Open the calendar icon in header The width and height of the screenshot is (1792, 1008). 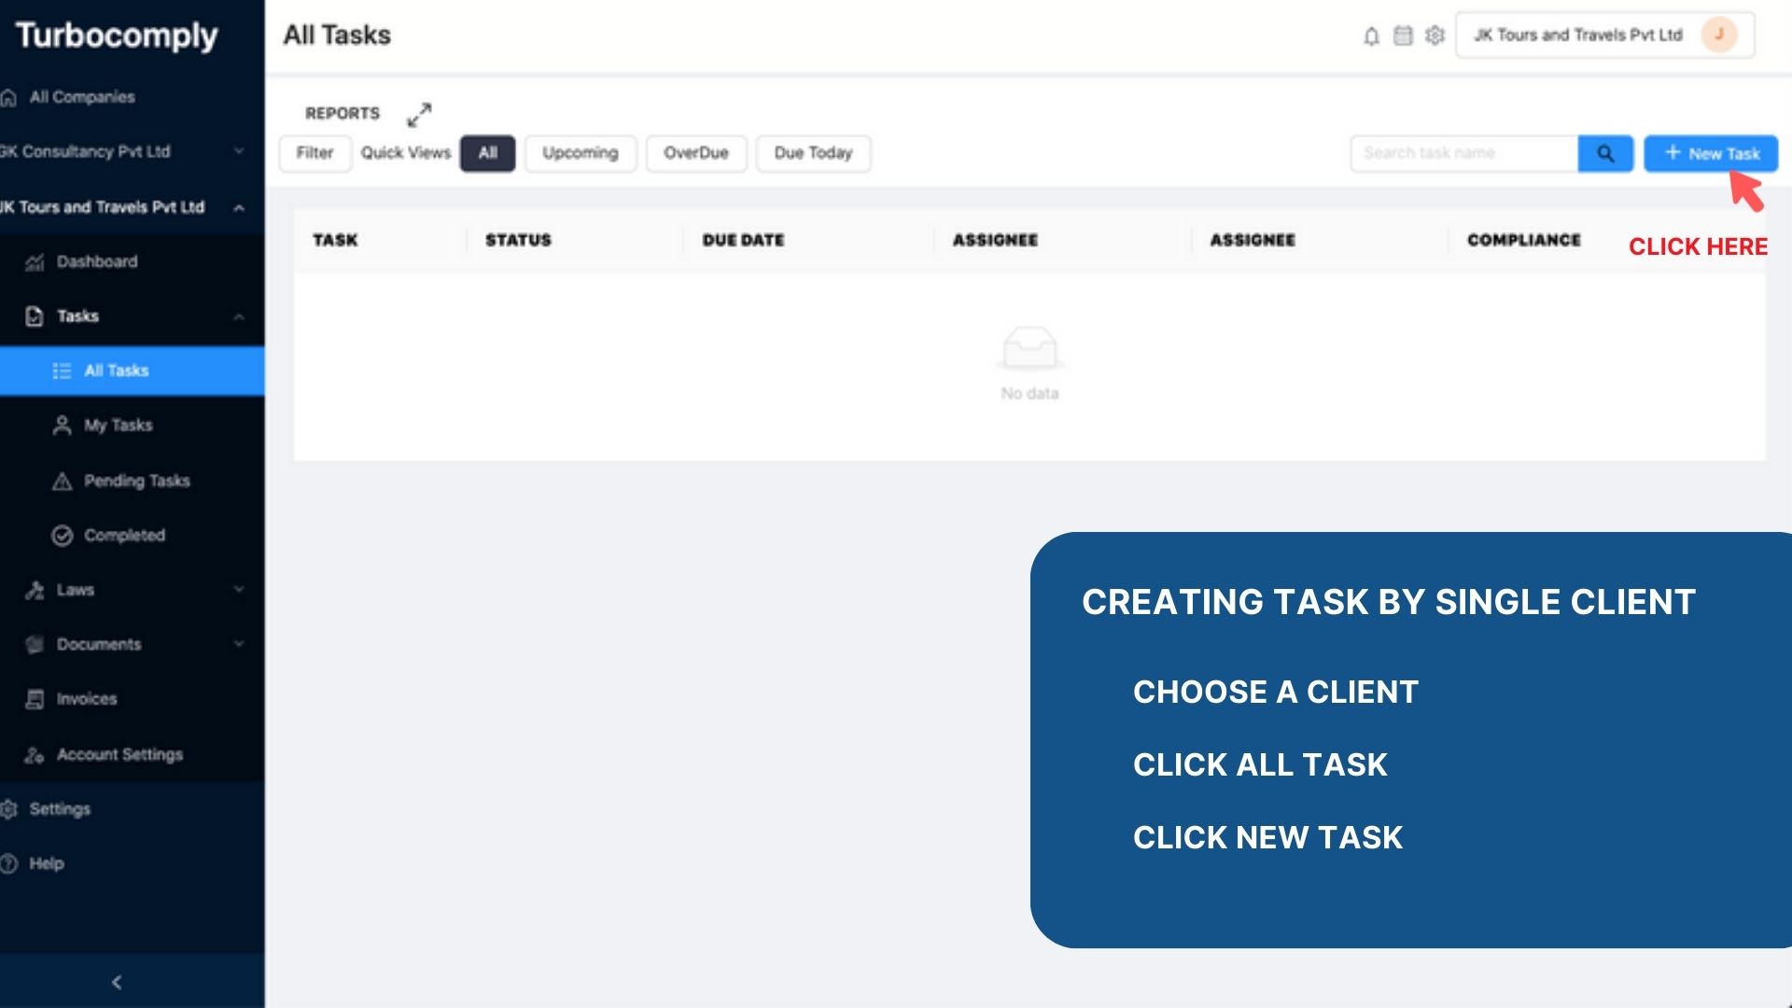[x=1403, y=35]
